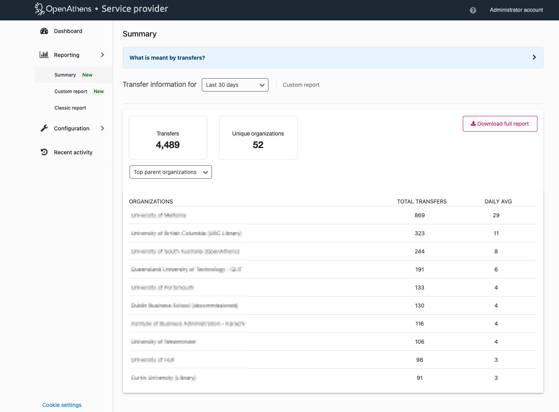Image resolution: width=559 pixels, height=412 pixels.
Task: Open Top parent organizations dropdown
Action: pyautogui.click(x=170, y=172)
